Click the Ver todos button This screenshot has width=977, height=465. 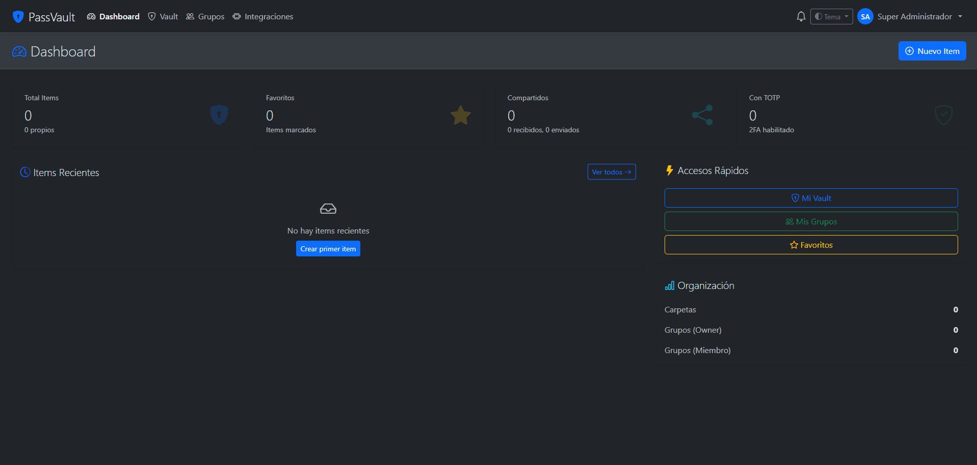[x=612, y=172]
